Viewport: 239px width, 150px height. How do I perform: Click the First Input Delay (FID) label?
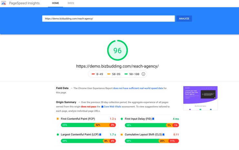pos(138,119)
